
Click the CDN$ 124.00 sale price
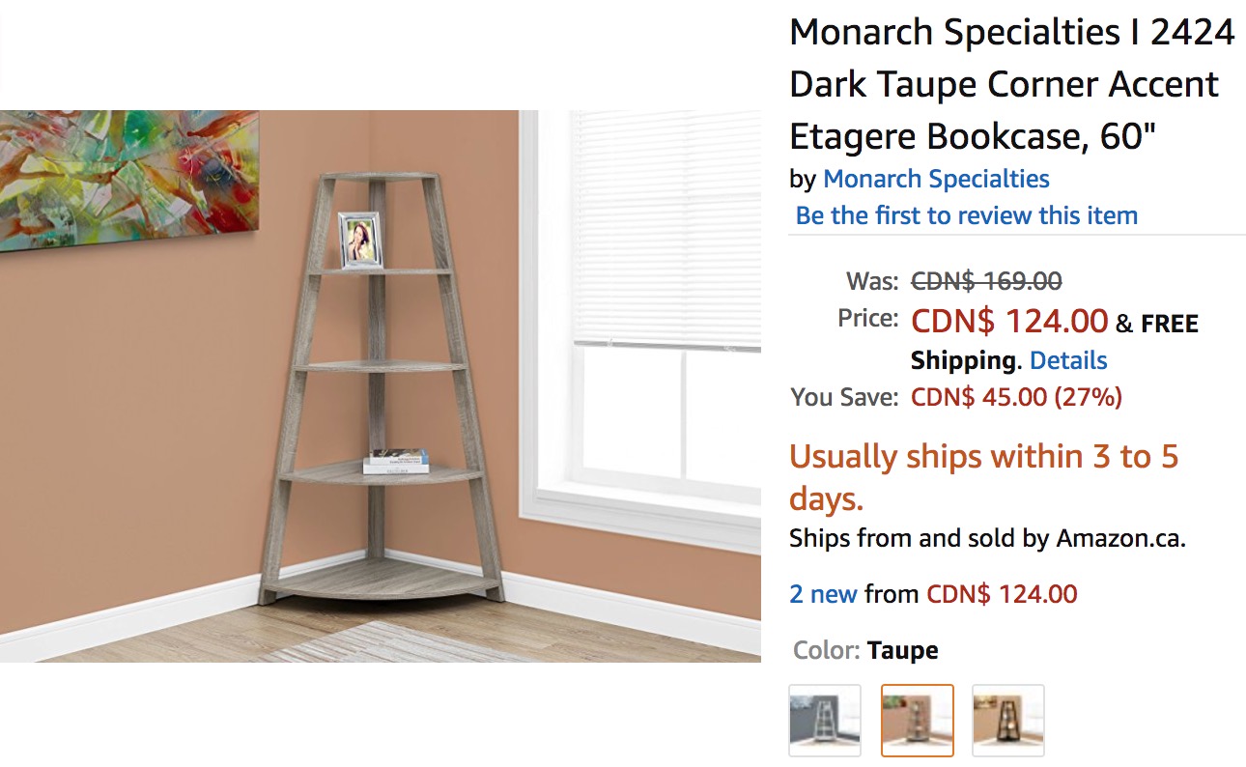1008,320
